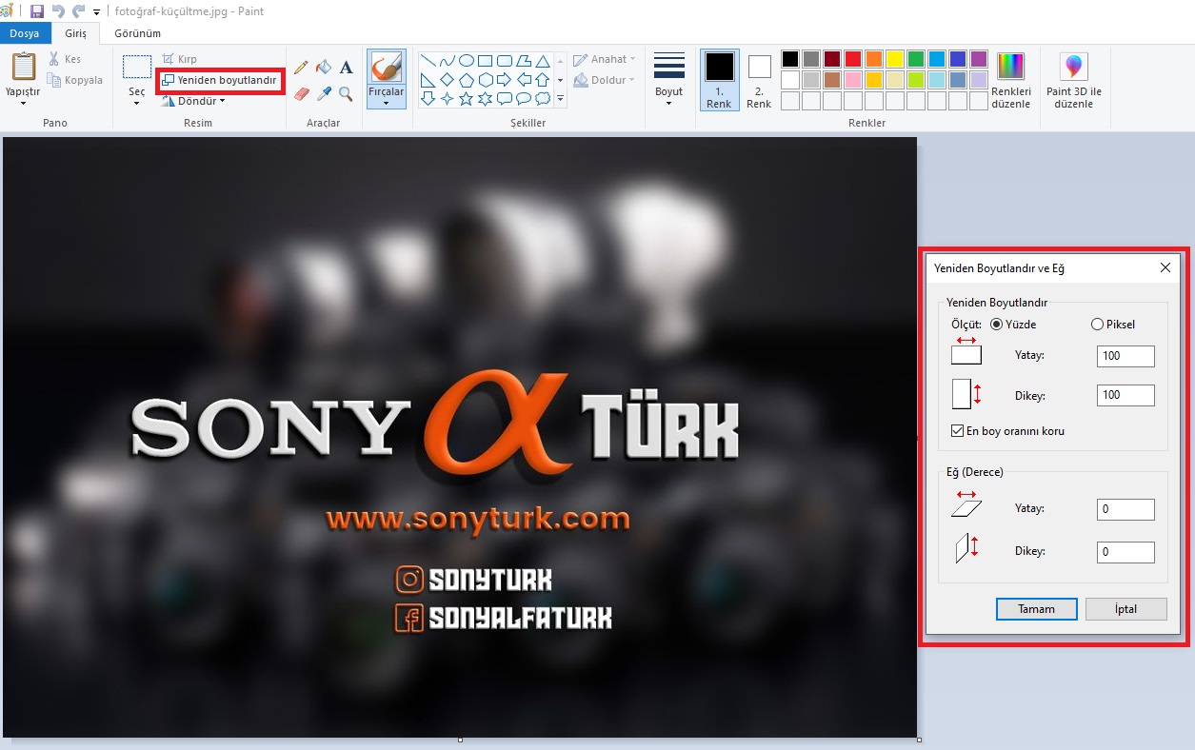Image resolution: width=1195 pixels, height=750 pixels.
Task: Select the Eraser tool
Action: pyautogui.click(x=301, y=93)
